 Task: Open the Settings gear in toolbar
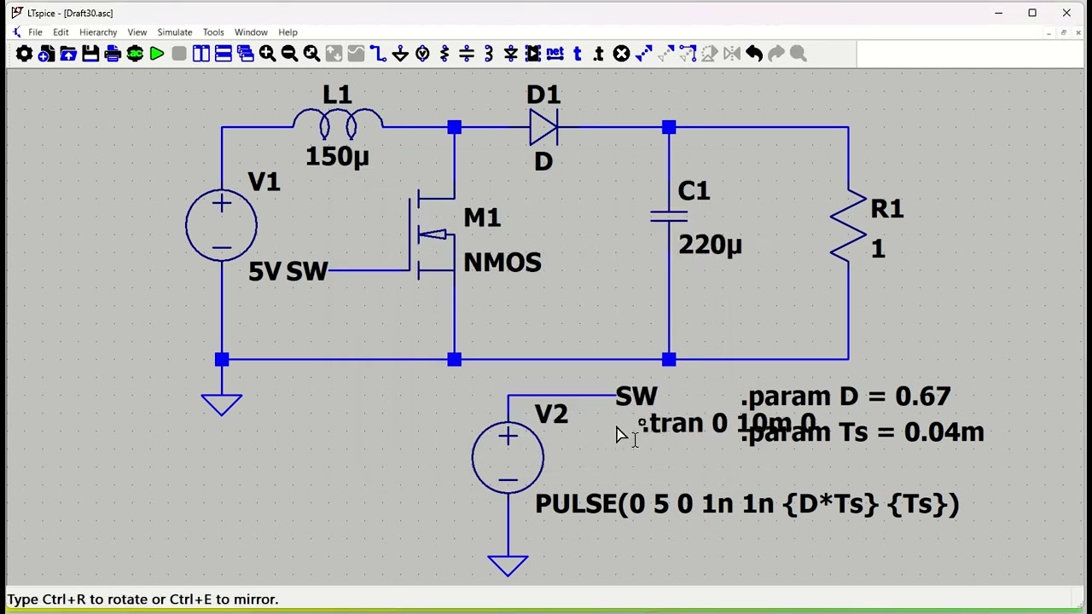pyautogui.click(x=24, y=54)
